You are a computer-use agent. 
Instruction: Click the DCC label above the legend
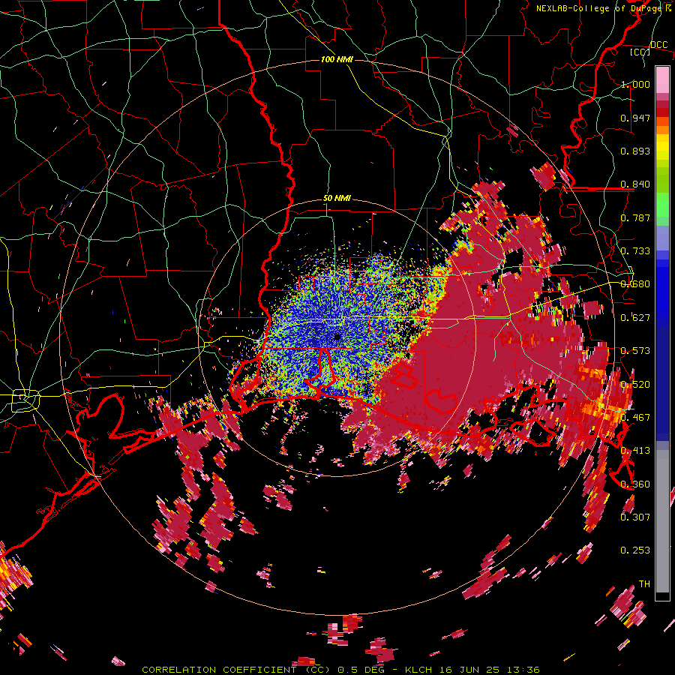tap(658, 44)
